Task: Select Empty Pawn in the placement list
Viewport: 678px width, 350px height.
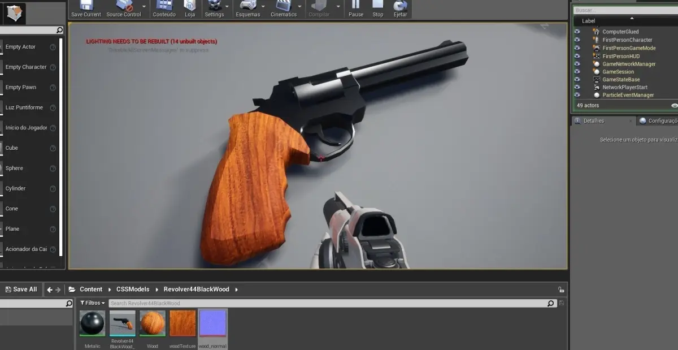Action: pos(21,88)
